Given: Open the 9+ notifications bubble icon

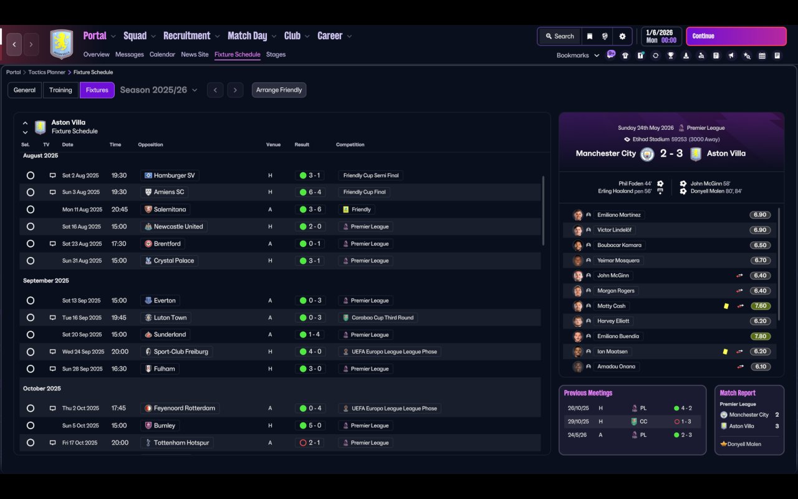Looking at the screenshot, I should (x=611, y=54).
